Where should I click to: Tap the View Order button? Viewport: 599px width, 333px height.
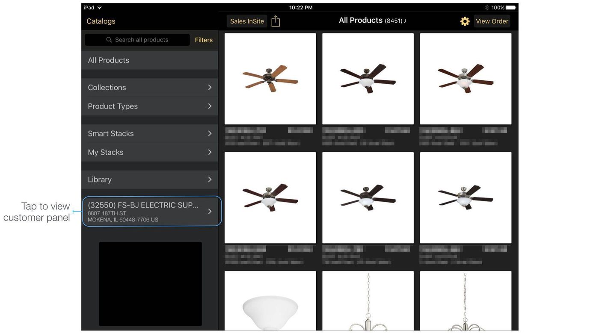(x=492, y=21)
